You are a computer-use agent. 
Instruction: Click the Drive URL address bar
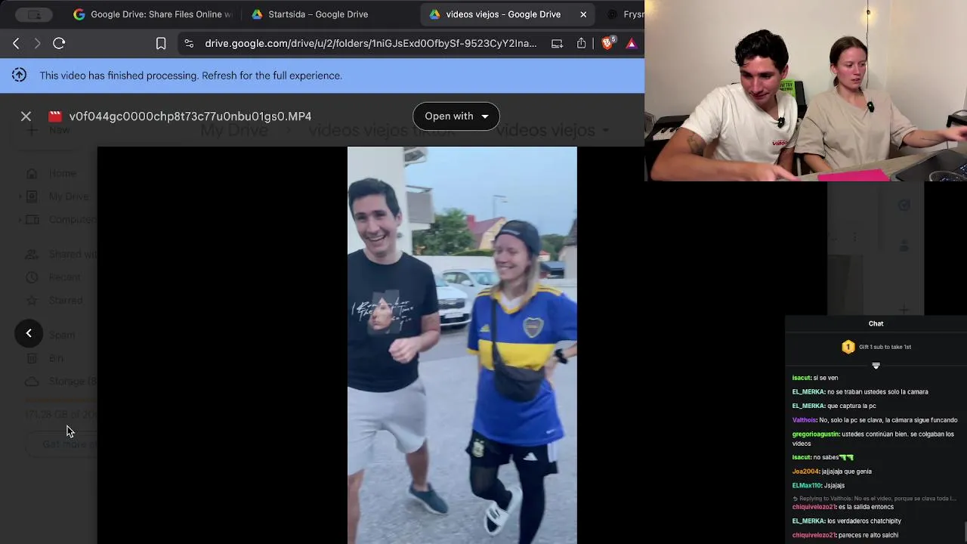[x=371, y=44]
